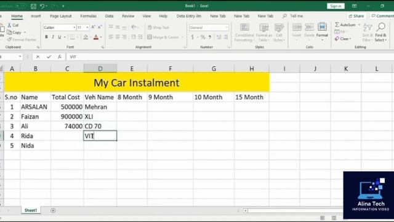The width and height of the screenshot is (394, 222).
Task: Click the Wrap Text button
Action: (158, 27)
